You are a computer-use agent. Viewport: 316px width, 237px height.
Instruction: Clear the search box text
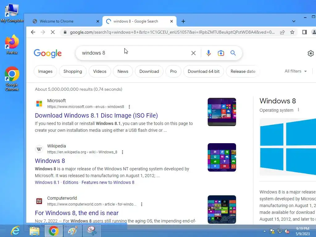(193, 53)
